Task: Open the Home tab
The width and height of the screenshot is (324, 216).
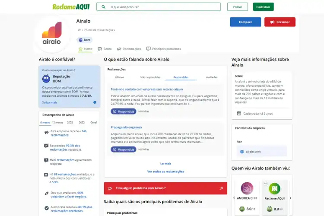Action: tap(86, 49)
